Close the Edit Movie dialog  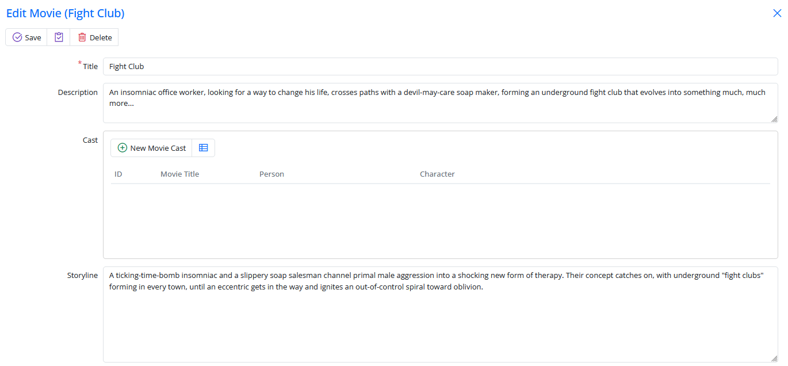777,13
